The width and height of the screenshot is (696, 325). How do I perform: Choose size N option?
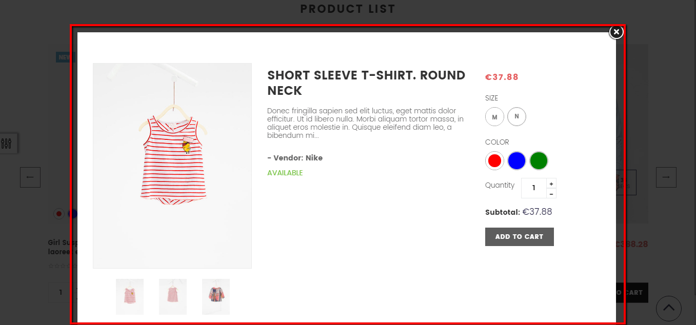point(516,116)
